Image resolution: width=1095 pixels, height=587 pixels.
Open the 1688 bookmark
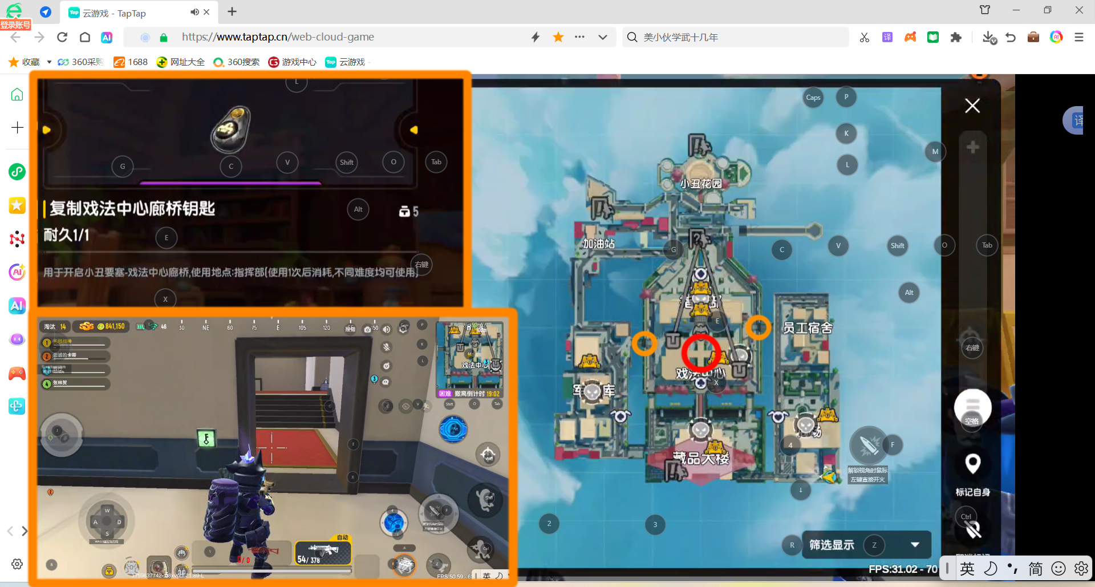(x=131, y=62)
